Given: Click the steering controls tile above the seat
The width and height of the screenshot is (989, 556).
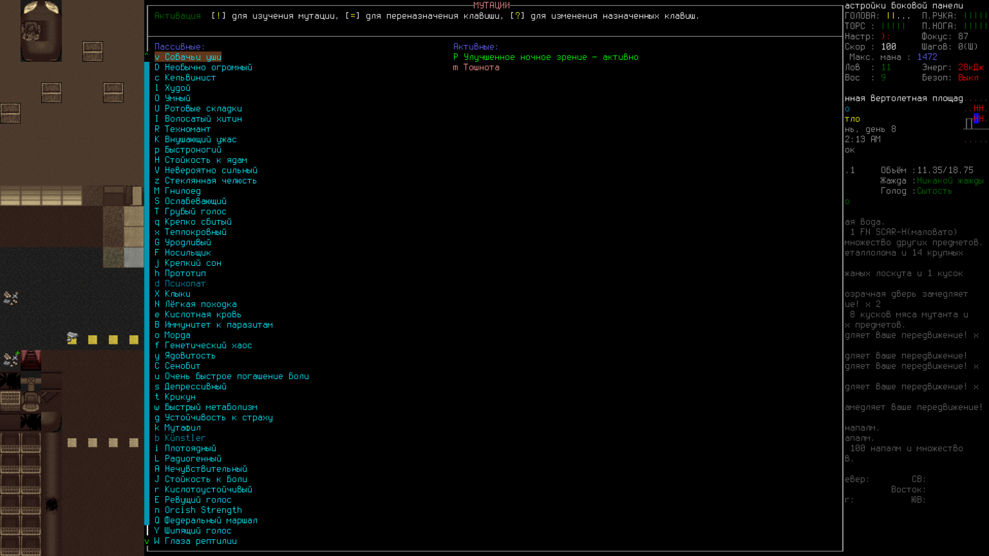Looking at the screenshot, I should pyautogui.click(x=31, y=382).
